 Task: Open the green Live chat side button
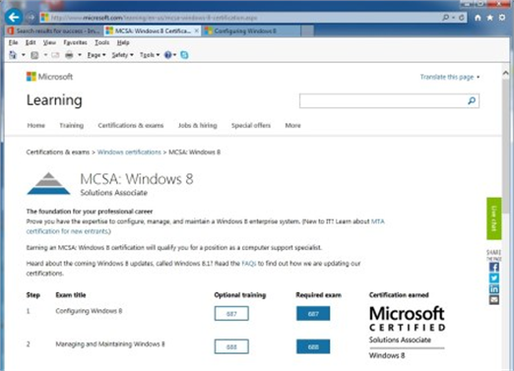click(494, 218)
